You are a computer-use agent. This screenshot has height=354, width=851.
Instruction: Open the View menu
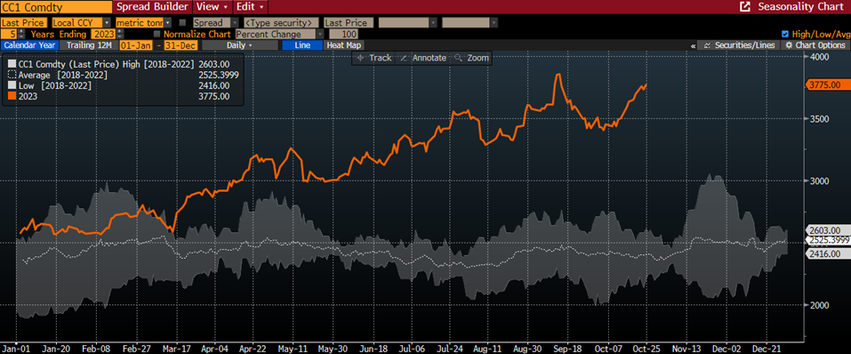click(212, 6)
